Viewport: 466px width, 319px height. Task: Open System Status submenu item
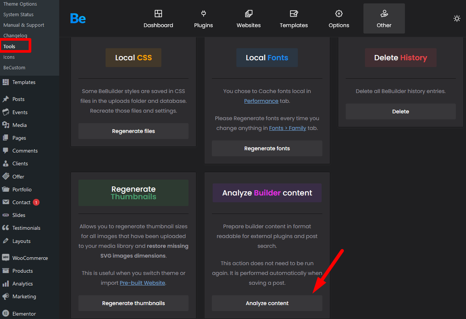[18, 14]
